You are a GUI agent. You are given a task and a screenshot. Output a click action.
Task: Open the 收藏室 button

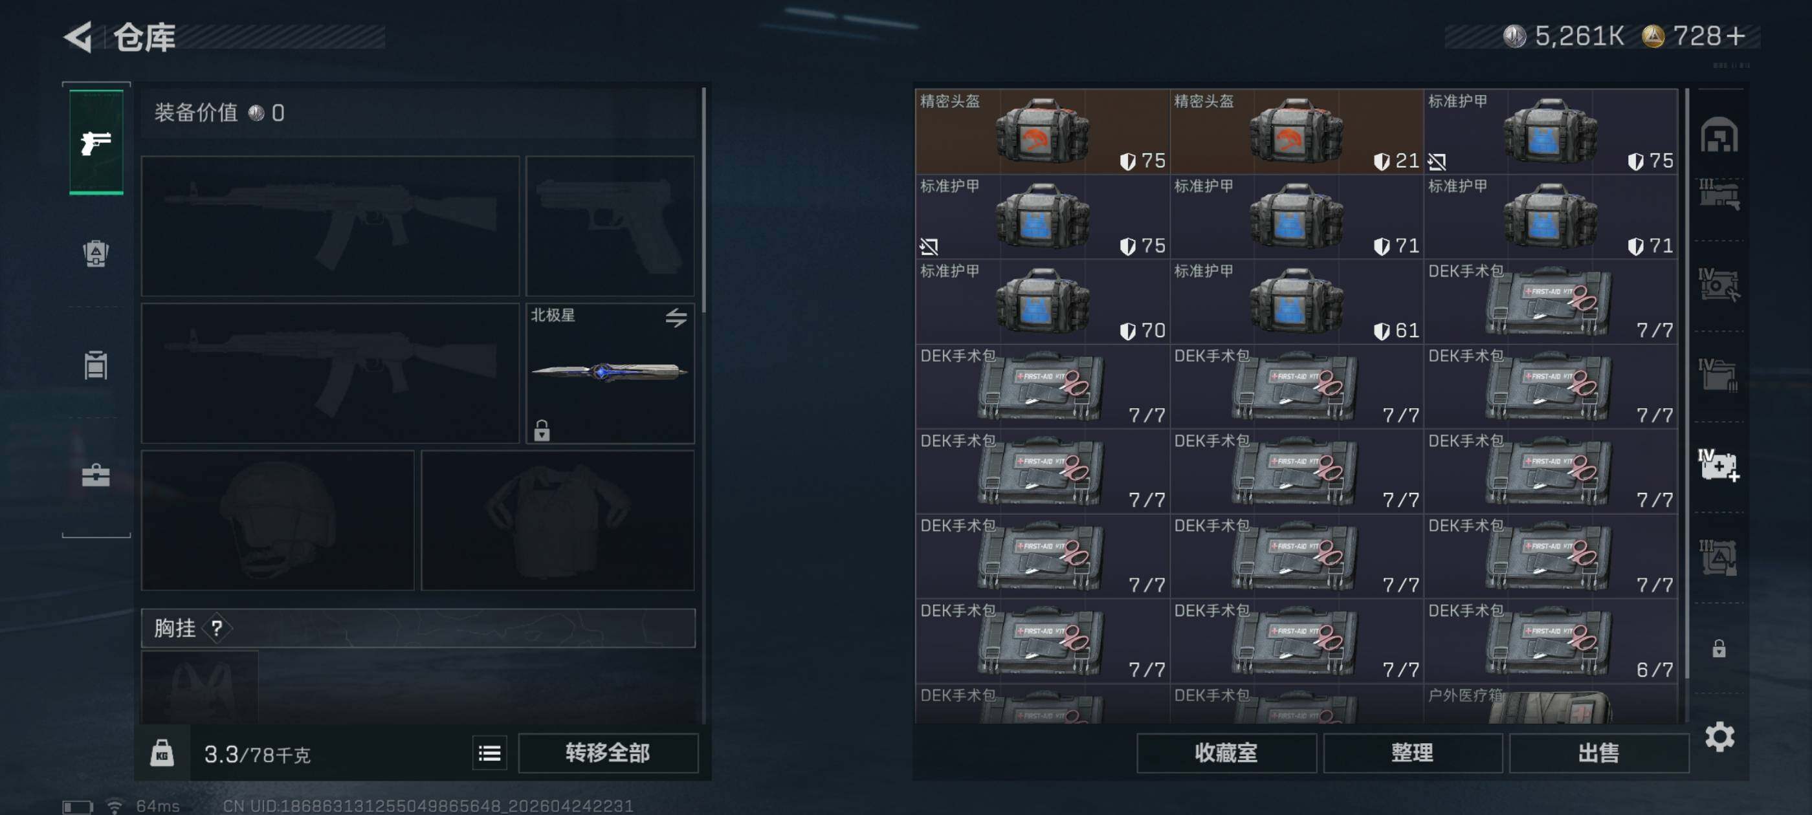pos(1226,752)
